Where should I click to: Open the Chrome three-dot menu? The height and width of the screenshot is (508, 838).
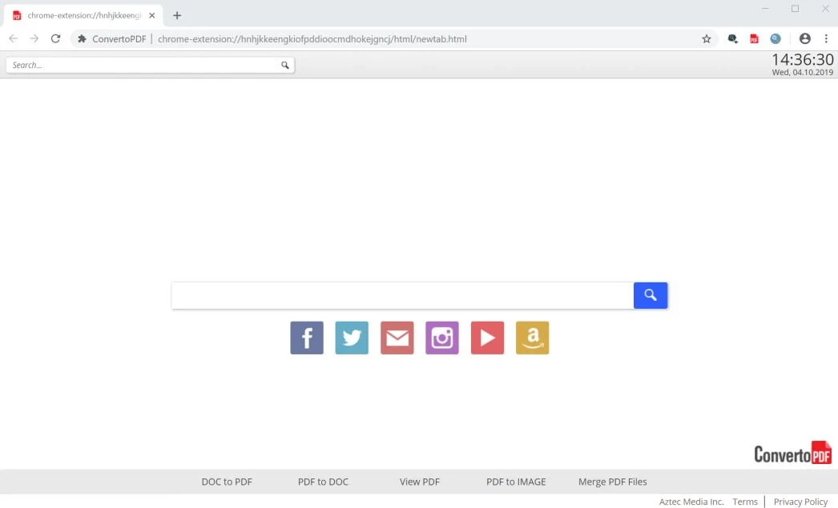826,38
